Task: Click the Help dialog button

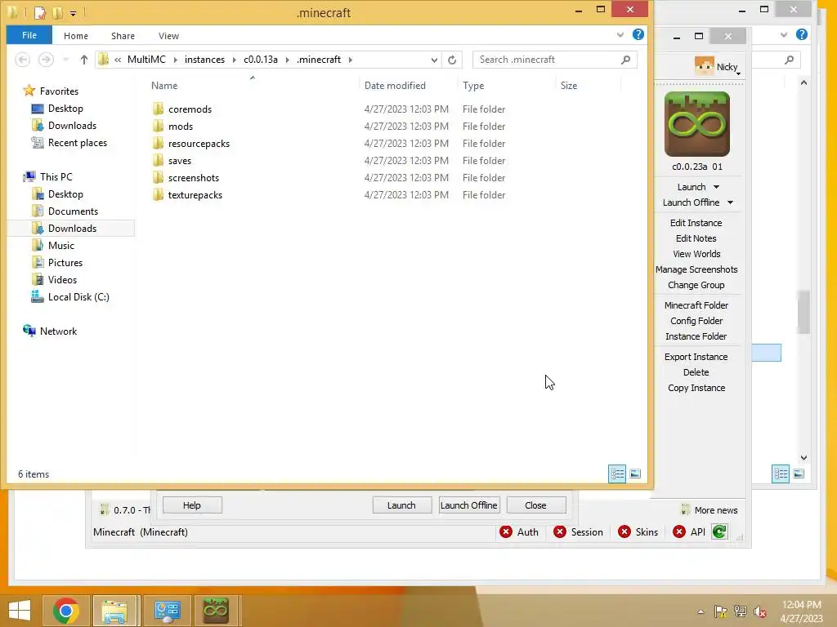Action: tap(191, 505)
